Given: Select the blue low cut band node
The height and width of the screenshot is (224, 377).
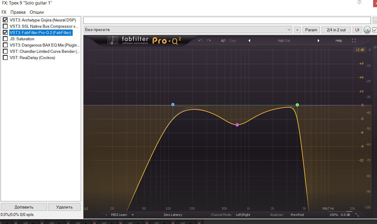Looking at the screenshot, I should coord(173,105).
